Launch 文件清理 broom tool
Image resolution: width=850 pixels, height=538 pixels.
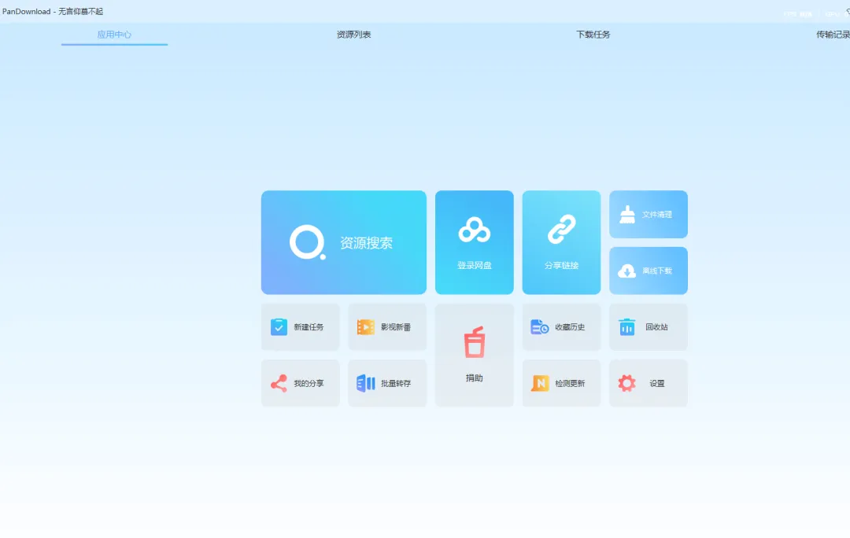click(649, 214)
